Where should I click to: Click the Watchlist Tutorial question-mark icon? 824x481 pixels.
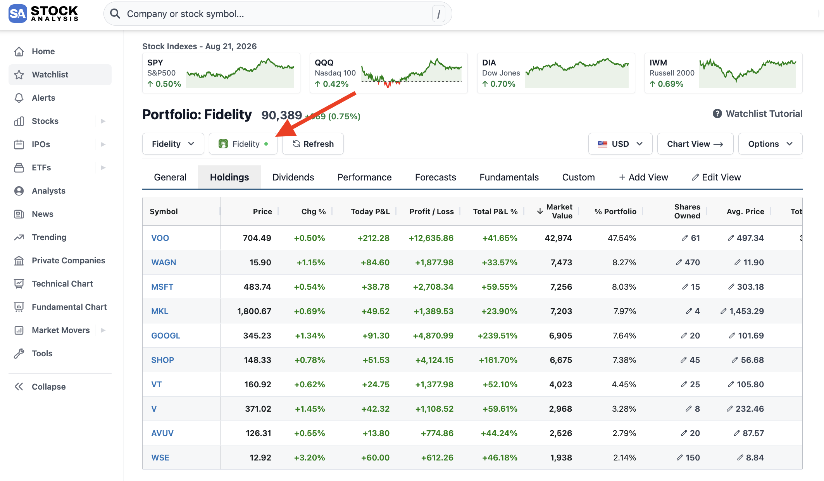717,113
